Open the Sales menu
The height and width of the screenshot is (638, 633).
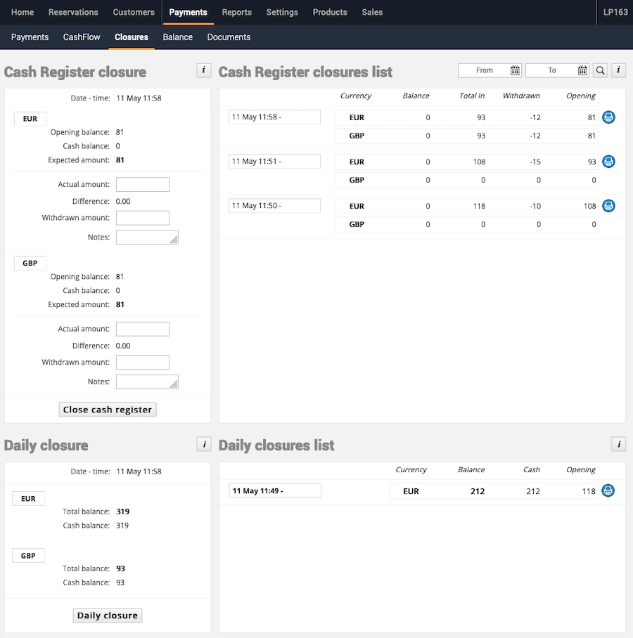point(372,12)
